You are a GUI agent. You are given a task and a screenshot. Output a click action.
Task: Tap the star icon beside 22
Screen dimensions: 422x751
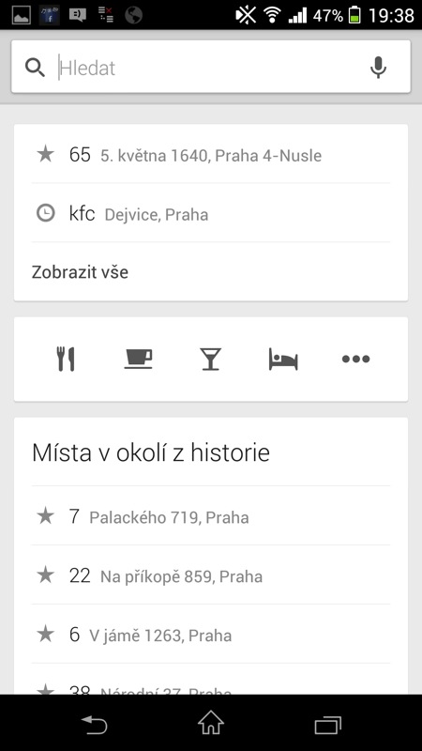pos(45,575)
